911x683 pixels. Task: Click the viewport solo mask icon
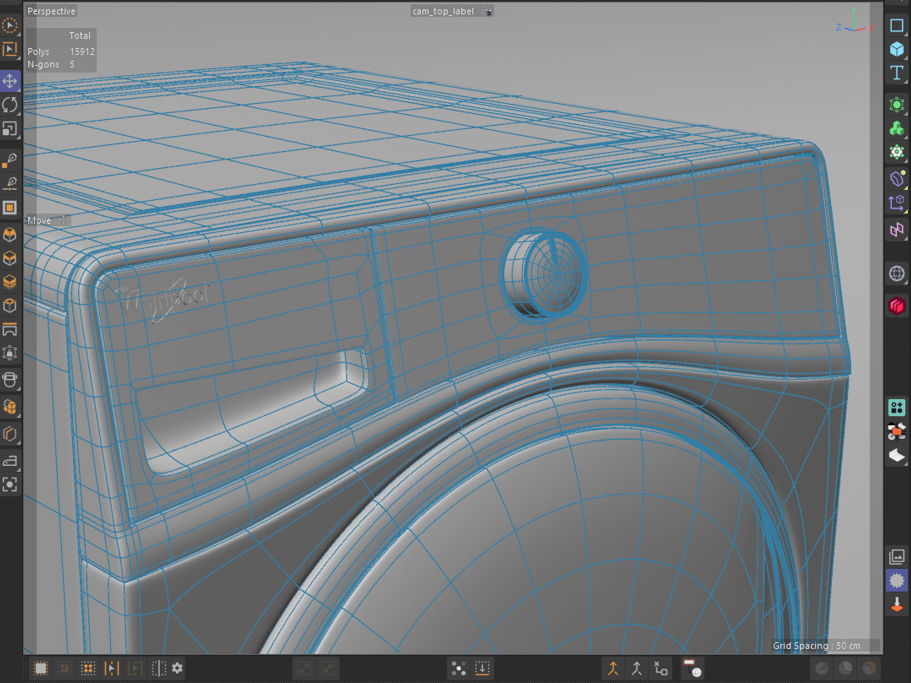10,380
